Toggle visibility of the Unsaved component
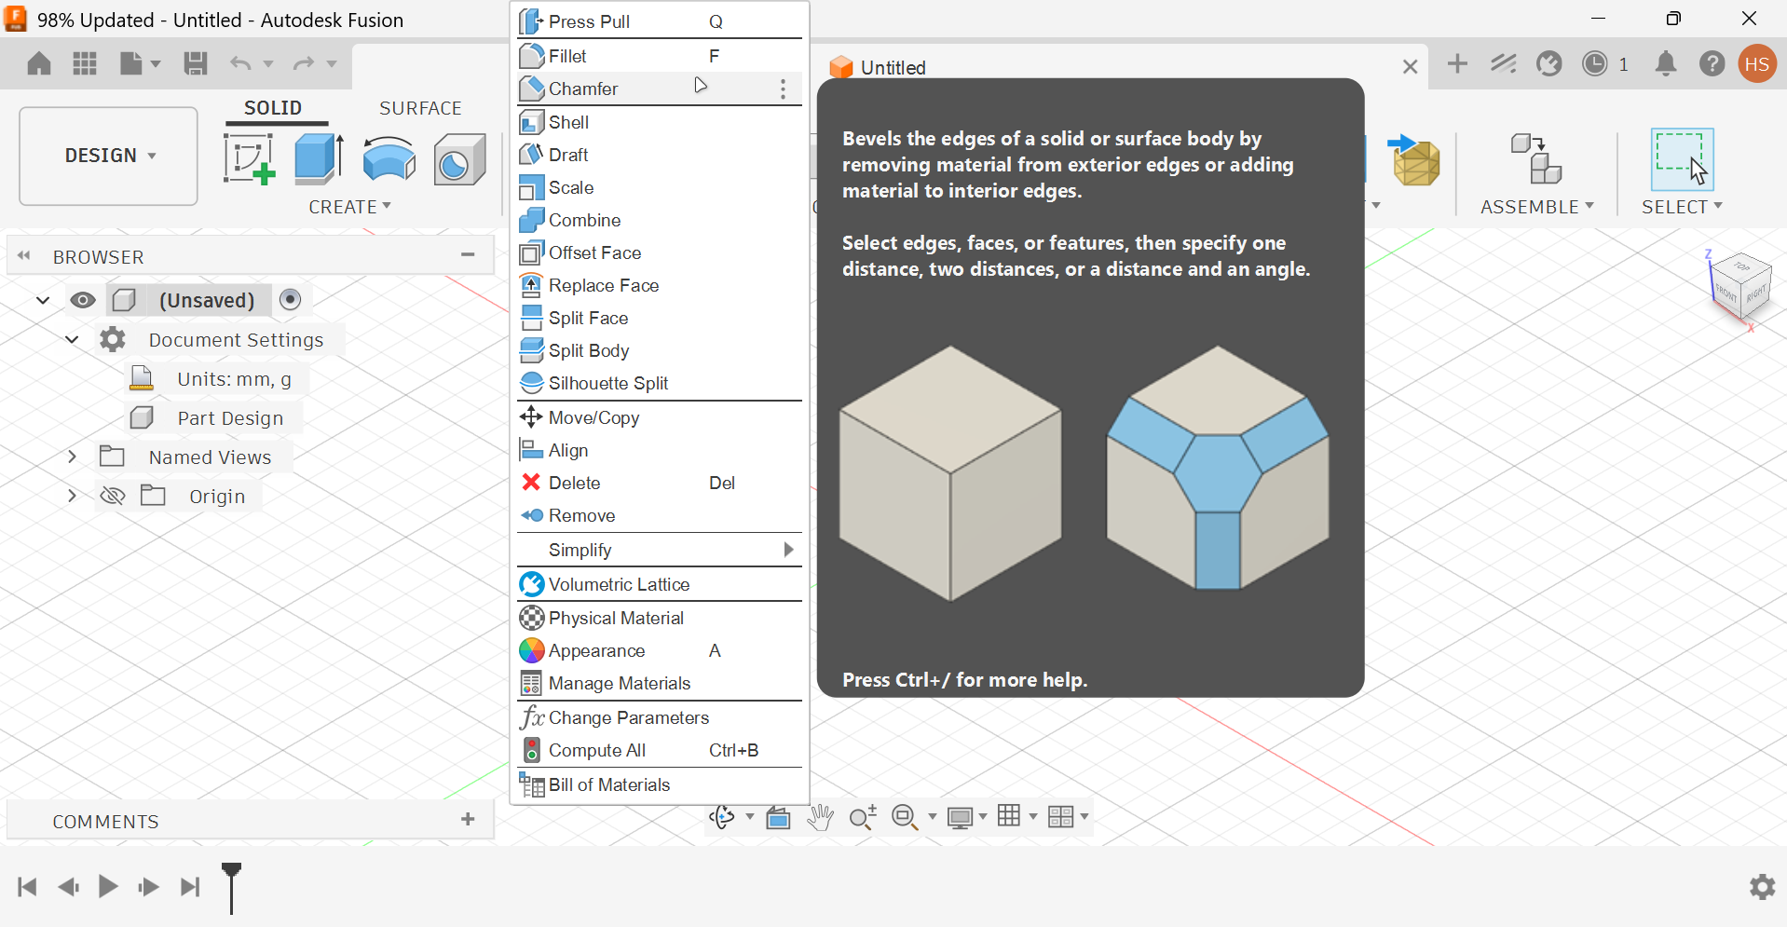The width and height of the screenshot is (1787, 927). pyautogui.click(x=83, y=300)
